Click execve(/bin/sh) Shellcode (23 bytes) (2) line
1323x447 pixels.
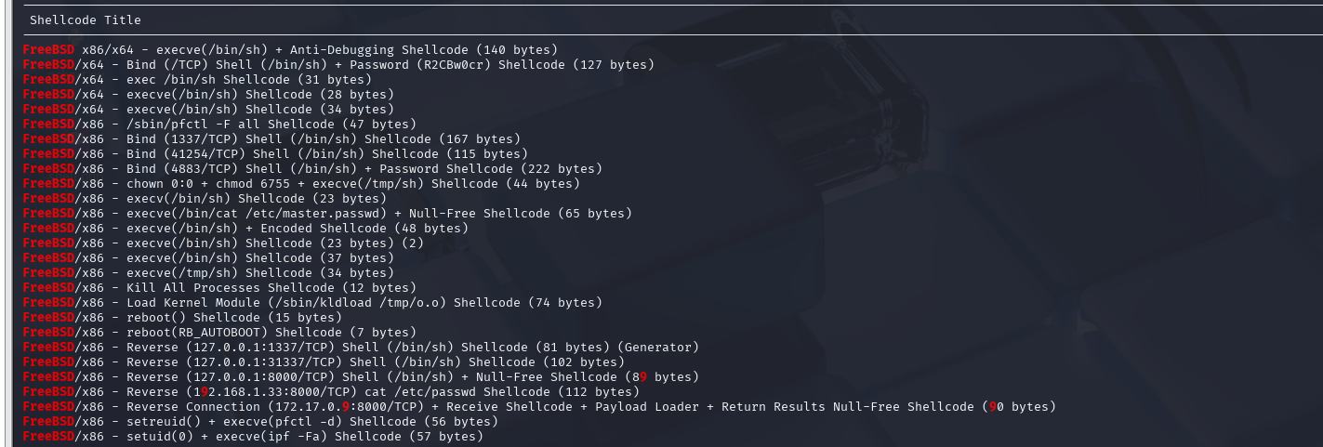coord(223,243)
